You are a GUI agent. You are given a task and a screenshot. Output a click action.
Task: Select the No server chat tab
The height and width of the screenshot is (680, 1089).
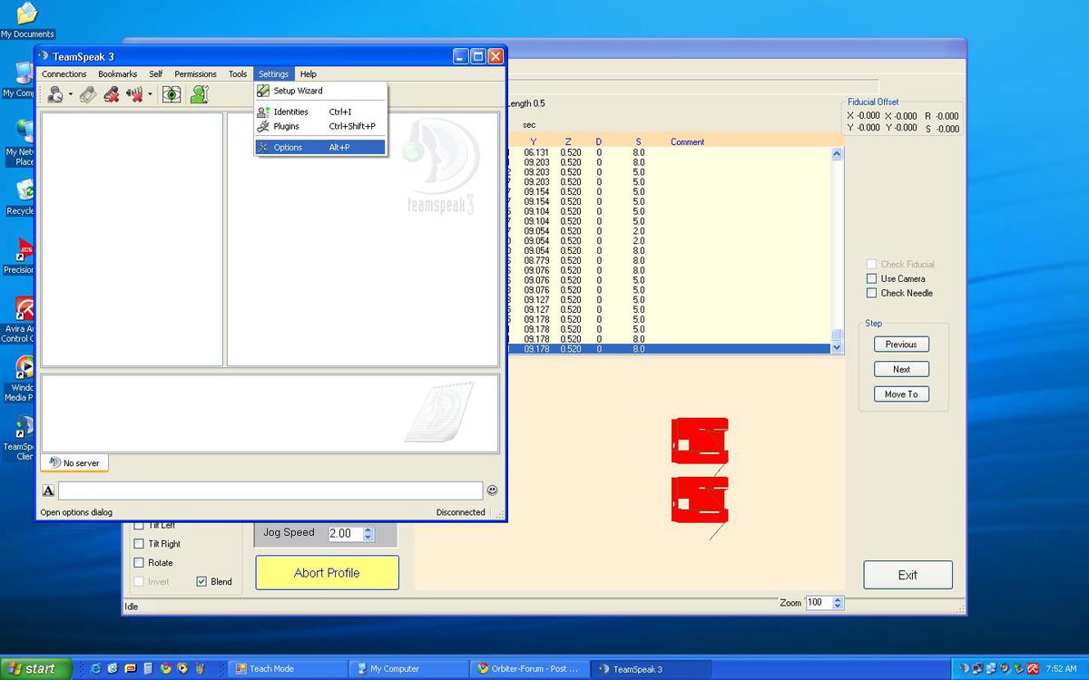[x=74, y=463]
